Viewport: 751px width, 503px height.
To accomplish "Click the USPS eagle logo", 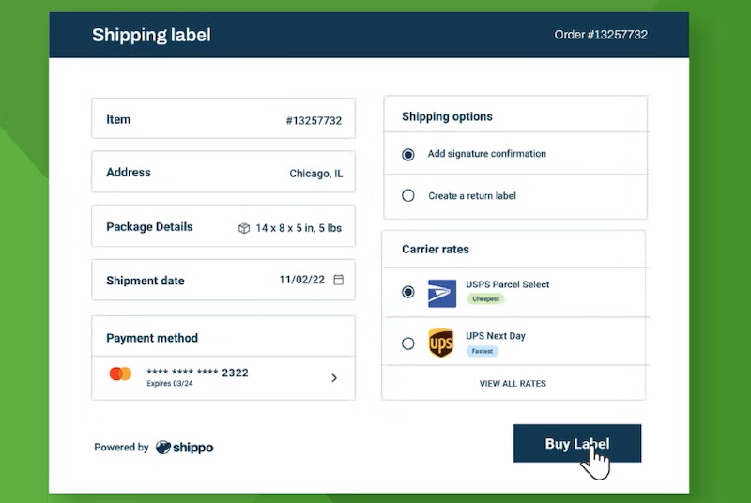I will tap(441, 293).
